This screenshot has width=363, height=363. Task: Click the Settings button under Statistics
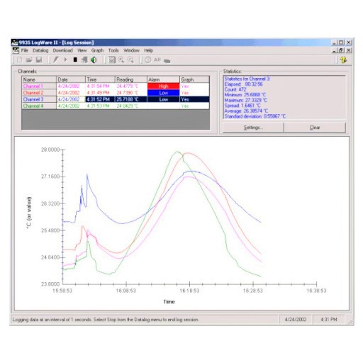253,128
